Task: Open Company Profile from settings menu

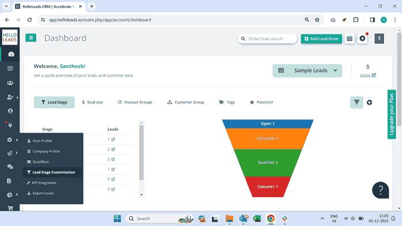Action: point(43,152)
